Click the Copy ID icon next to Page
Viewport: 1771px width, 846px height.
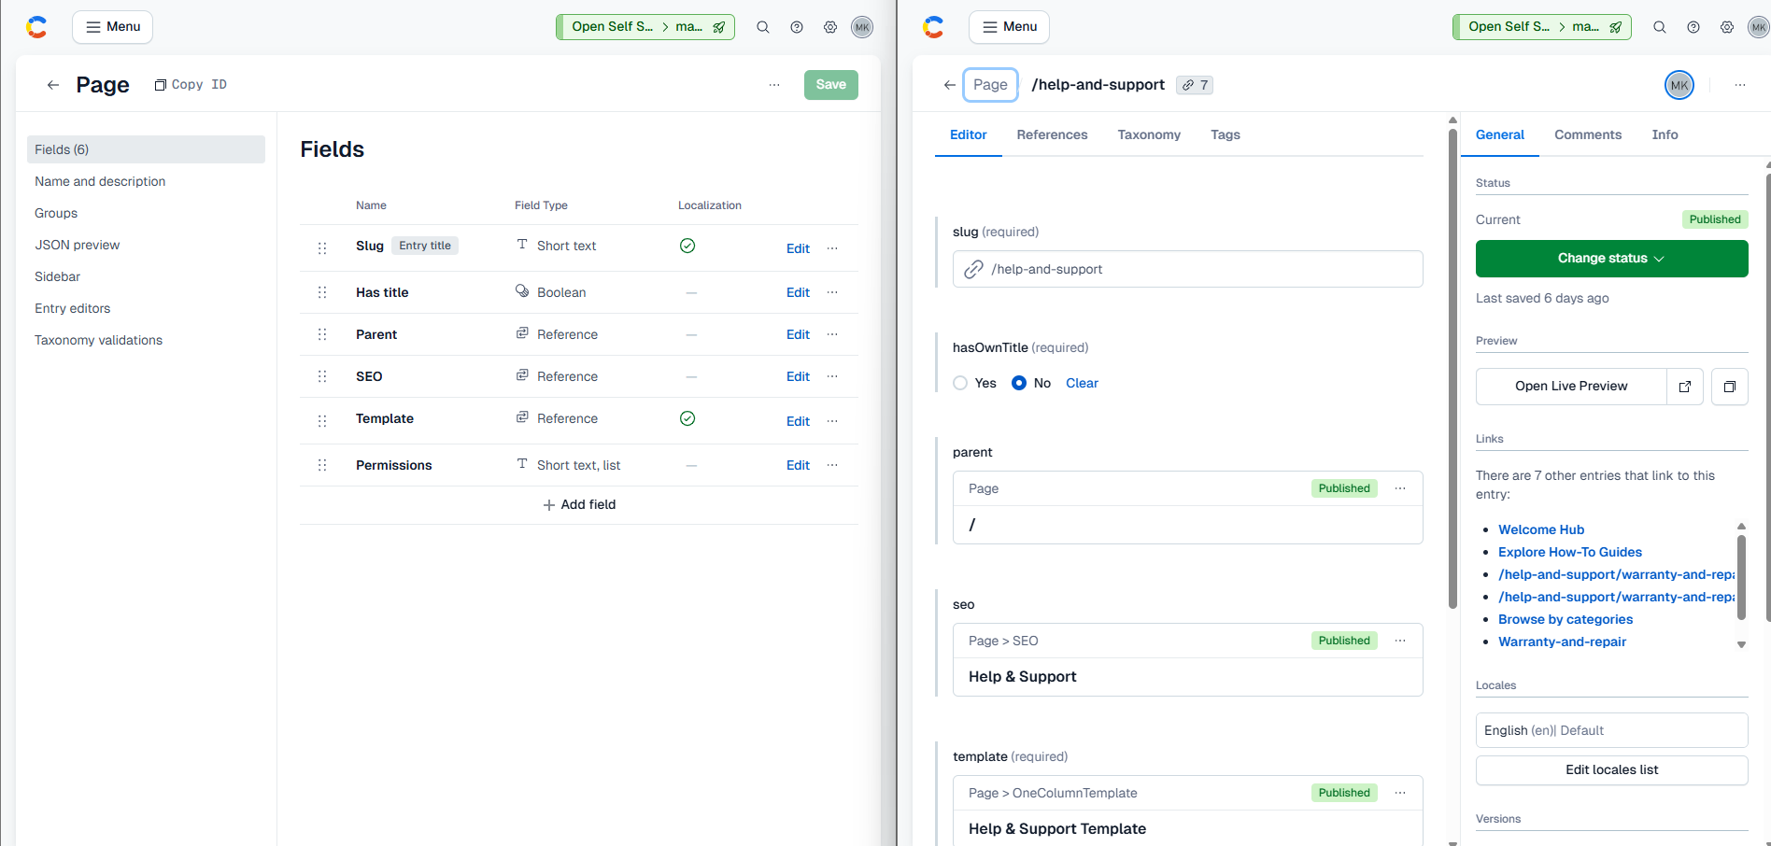[x=160, y=84]
